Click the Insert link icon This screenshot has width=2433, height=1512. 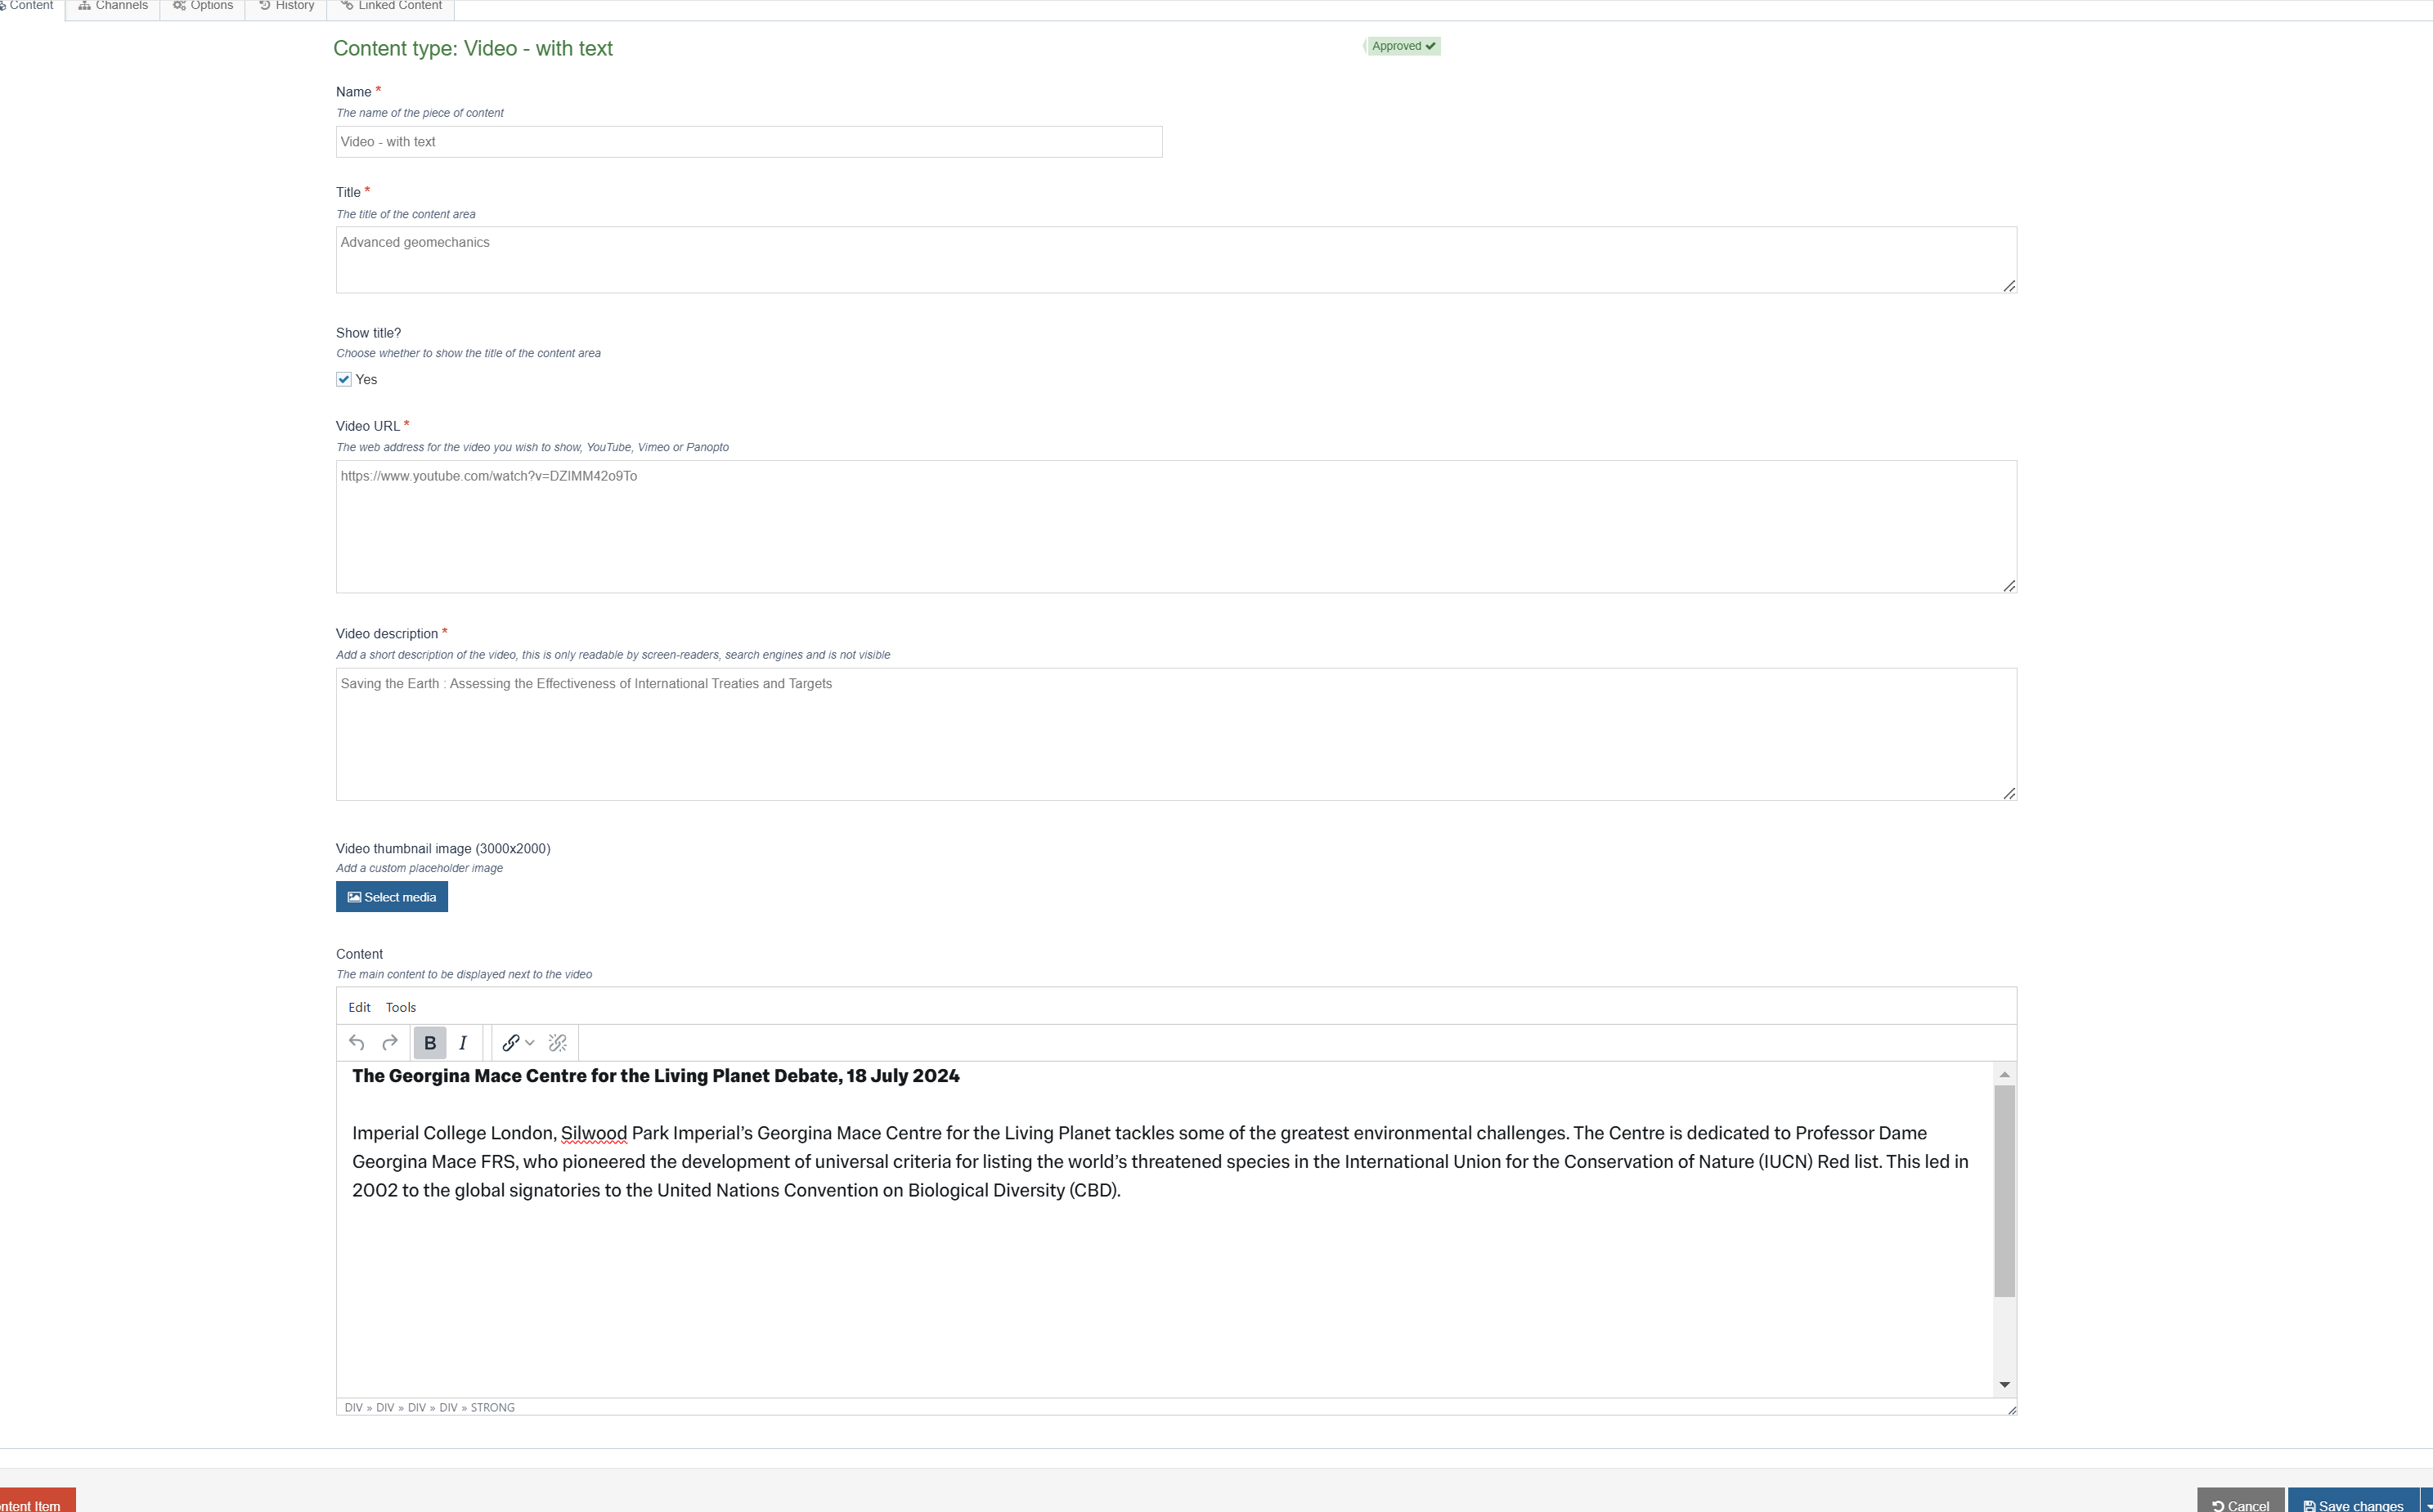(x=510, y=1043)
